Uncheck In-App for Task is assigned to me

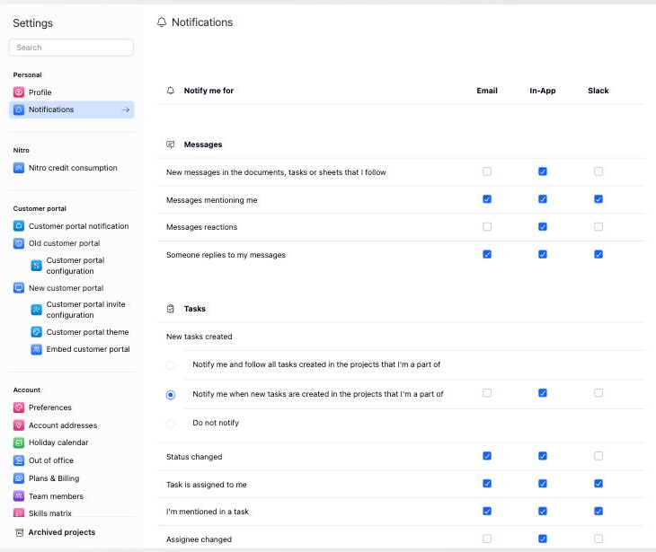coord(543,484)
